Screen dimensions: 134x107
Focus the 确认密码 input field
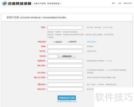(x=65, y=66)
